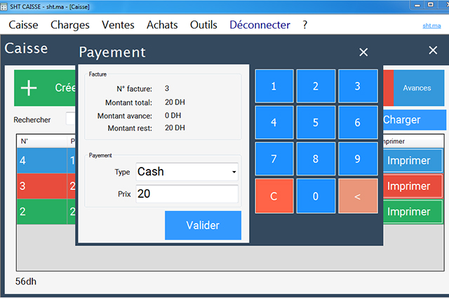Open the Outils menu
Viewport: 449px width, 298px height.
tap(203, 25)
